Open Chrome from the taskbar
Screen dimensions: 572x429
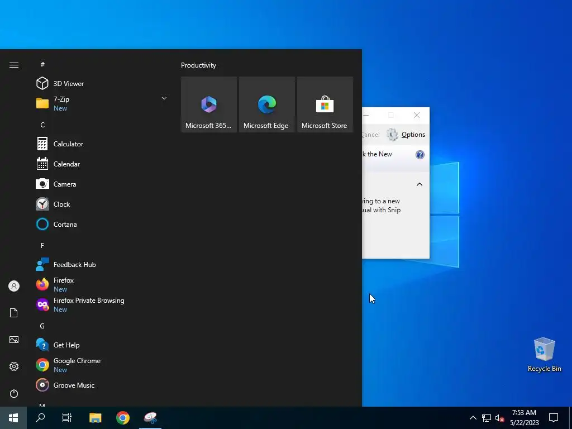pyautogui.click(x=122, y=418)
